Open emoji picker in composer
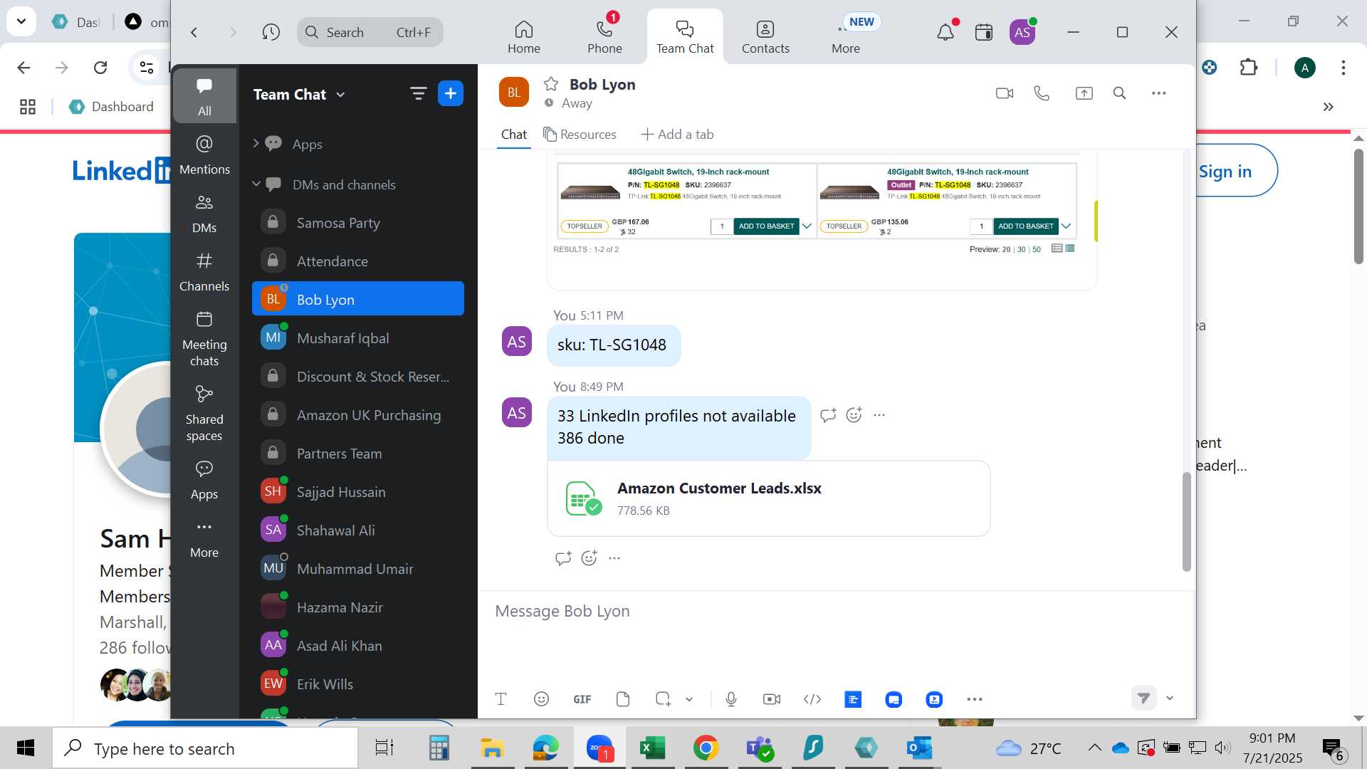The width and height of the screenshot is (1367, 769). click(541, 699)
